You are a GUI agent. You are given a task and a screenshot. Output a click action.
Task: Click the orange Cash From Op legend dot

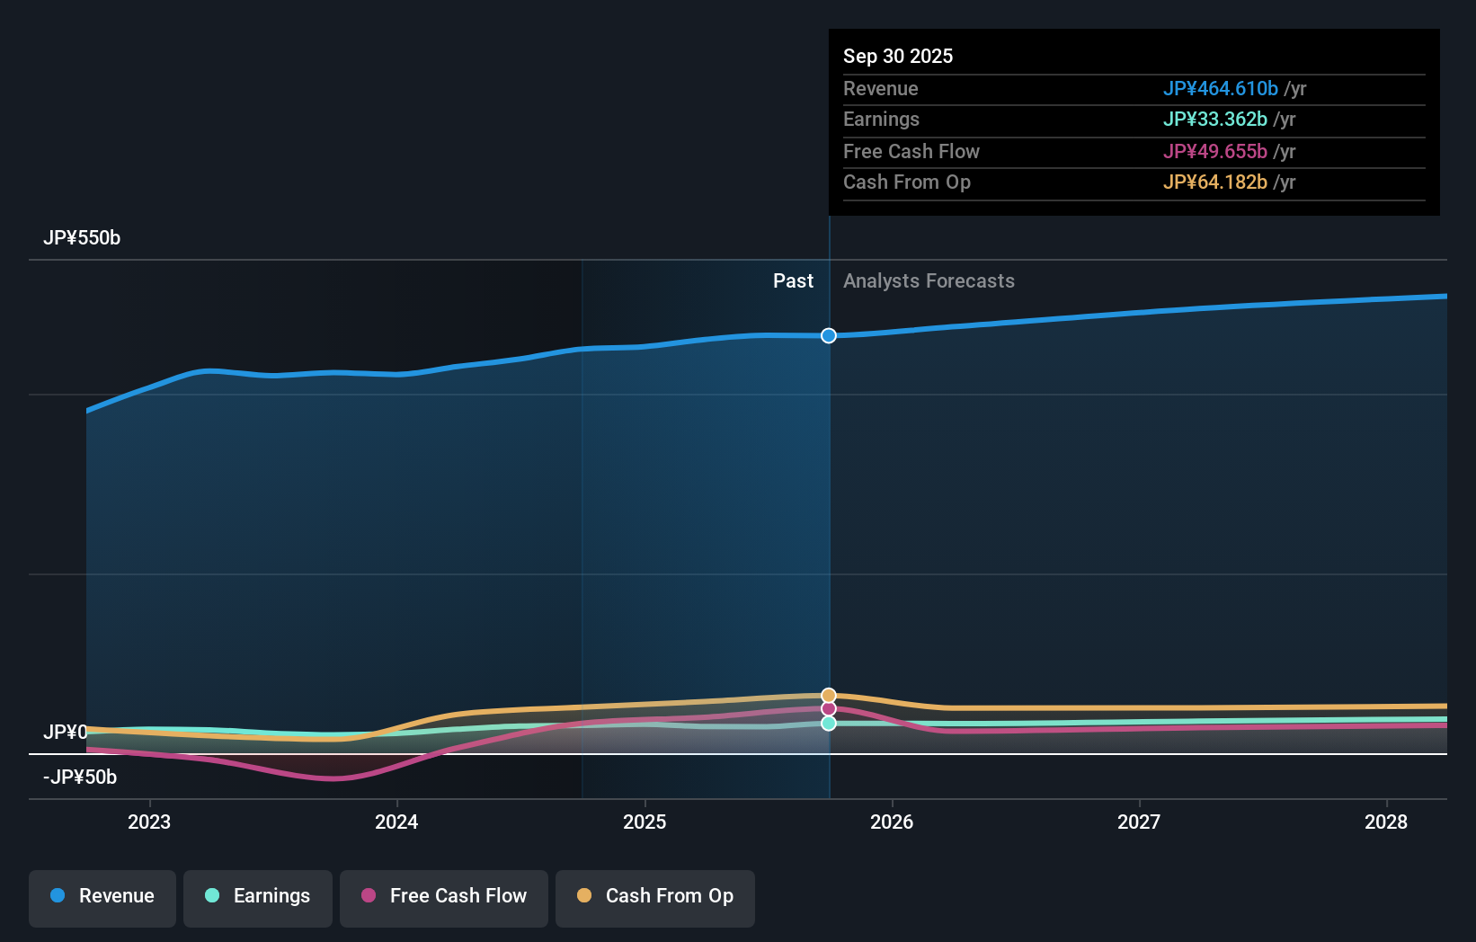point(585,896)
